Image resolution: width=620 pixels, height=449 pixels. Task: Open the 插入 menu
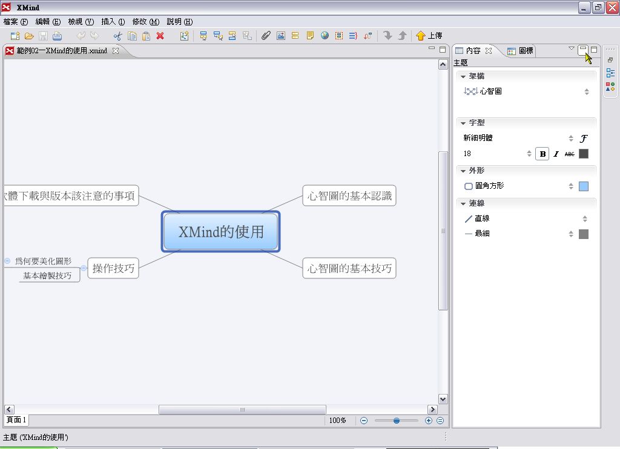point(113,22)
